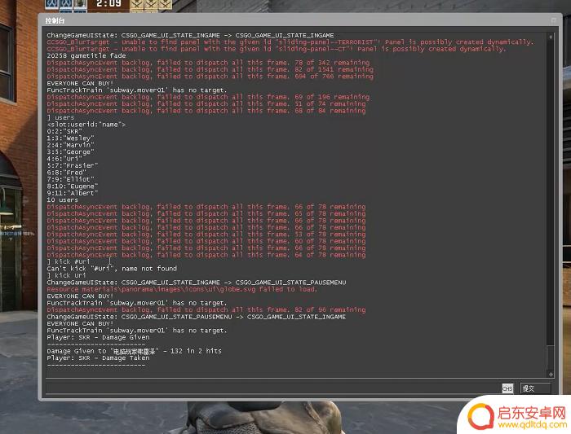
Task: Select the line 4:6:"Uri"
Action: [64, 159]
